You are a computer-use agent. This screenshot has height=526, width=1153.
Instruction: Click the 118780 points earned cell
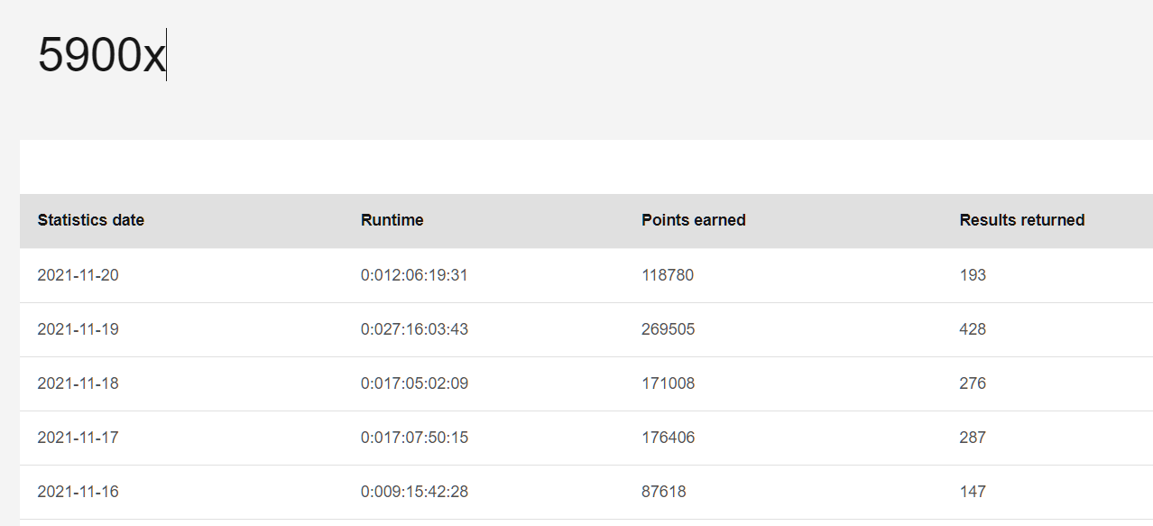click(668, 275)
